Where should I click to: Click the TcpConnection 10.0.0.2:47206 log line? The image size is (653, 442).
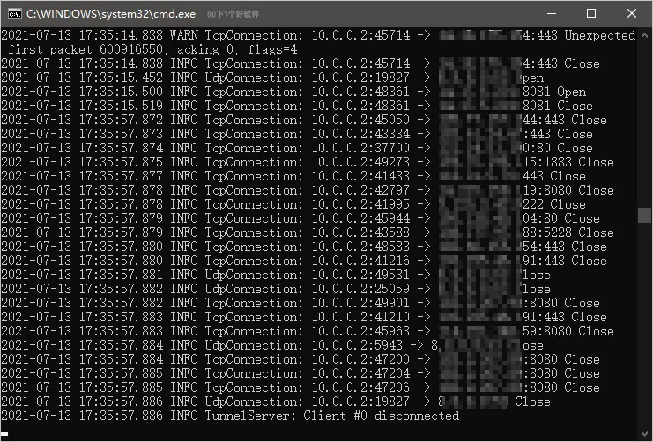pyautogui.click(x=301, y=387)
